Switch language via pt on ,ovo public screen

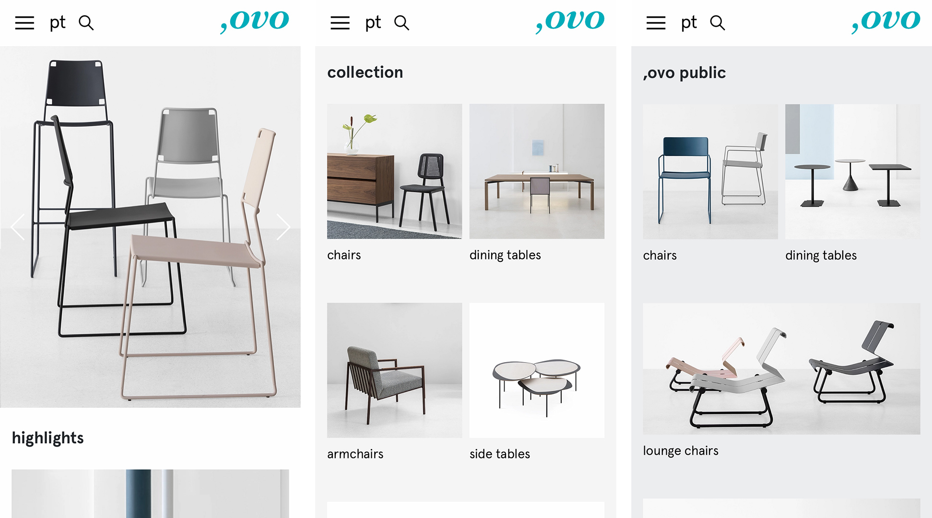[x=689, y=23]
